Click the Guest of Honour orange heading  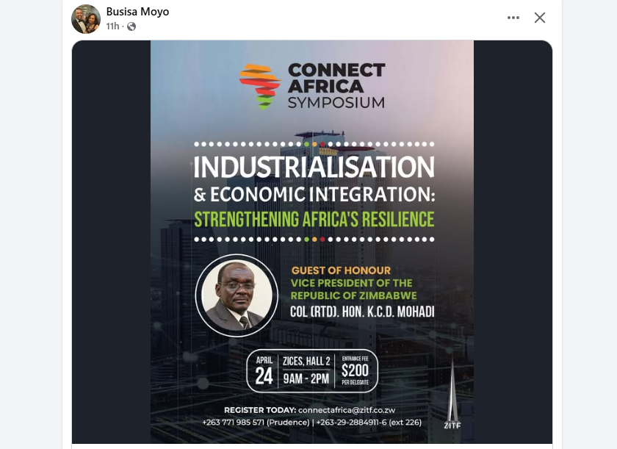coord(341,270)
